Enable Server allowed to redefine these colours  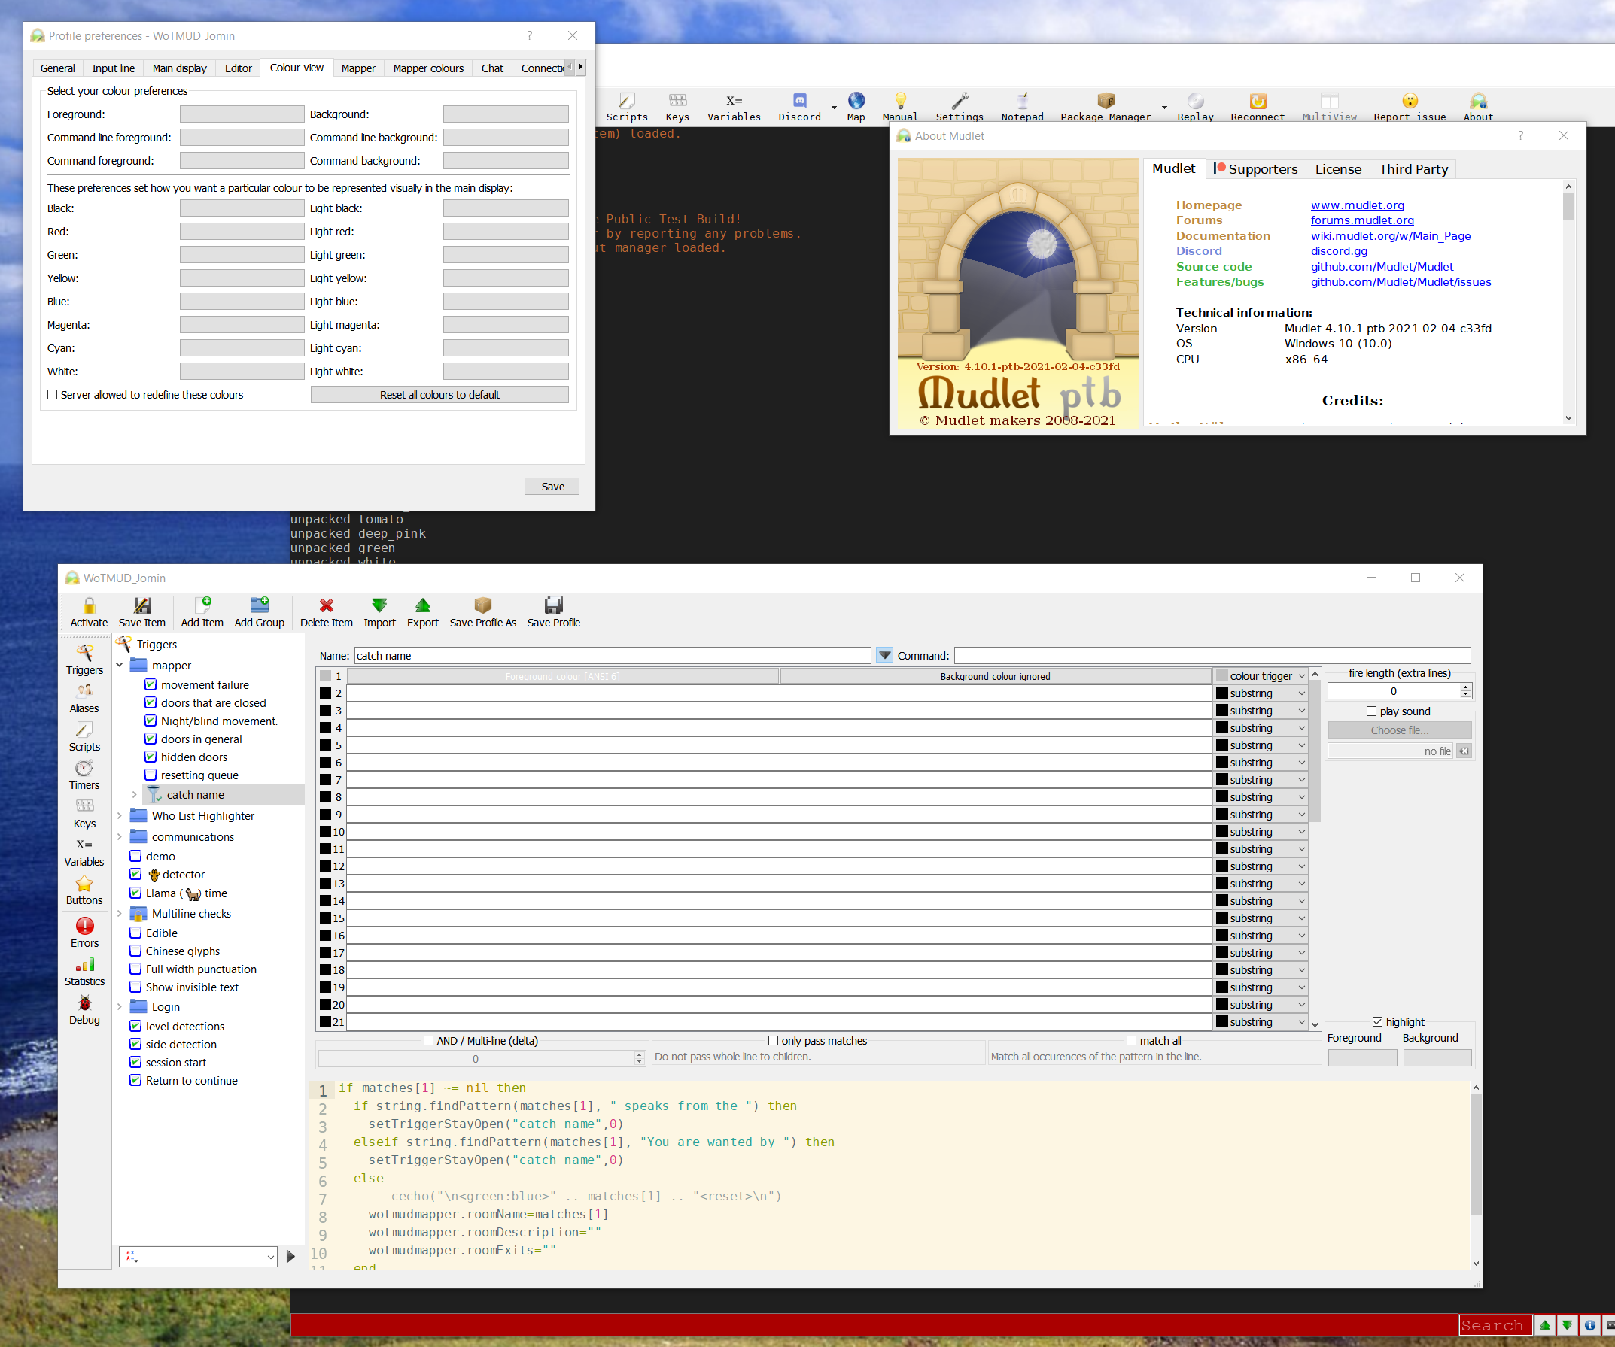tap(52, 395)
